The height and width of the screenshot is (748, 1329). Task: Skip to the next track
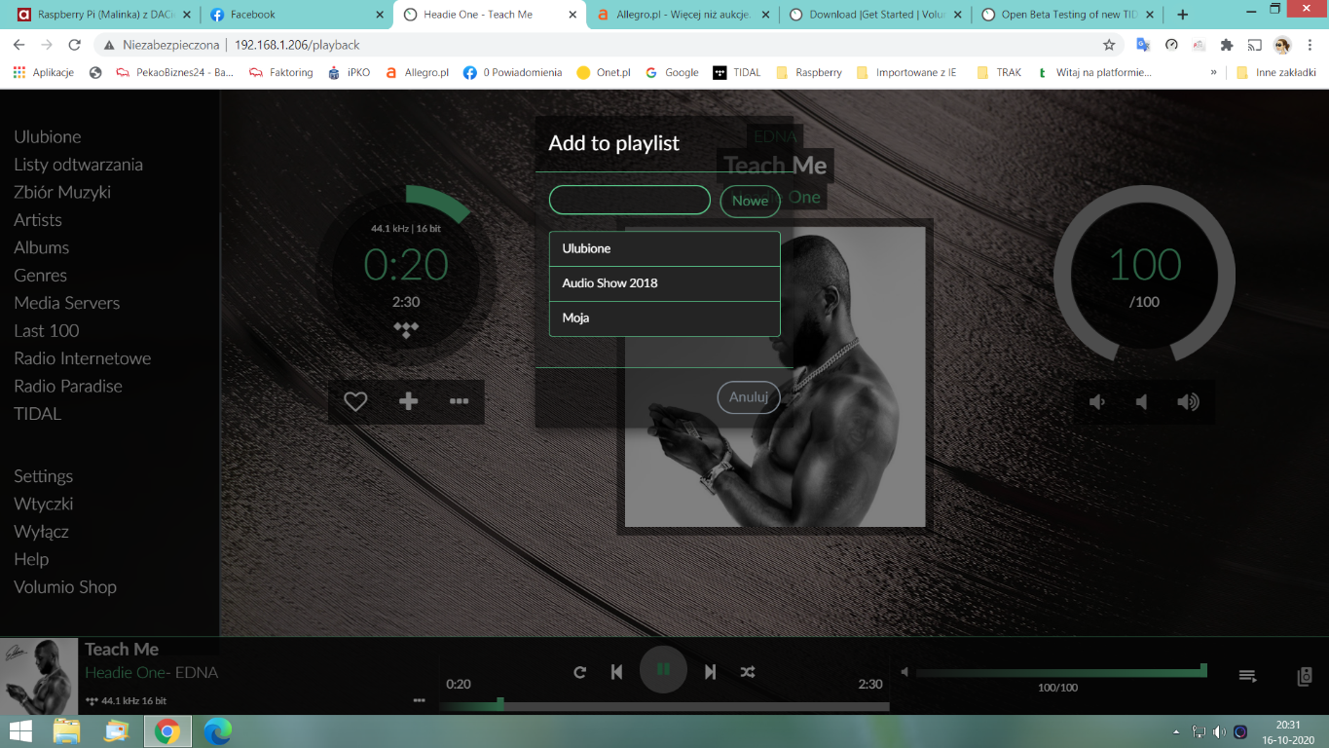click(x=711, y=672)
